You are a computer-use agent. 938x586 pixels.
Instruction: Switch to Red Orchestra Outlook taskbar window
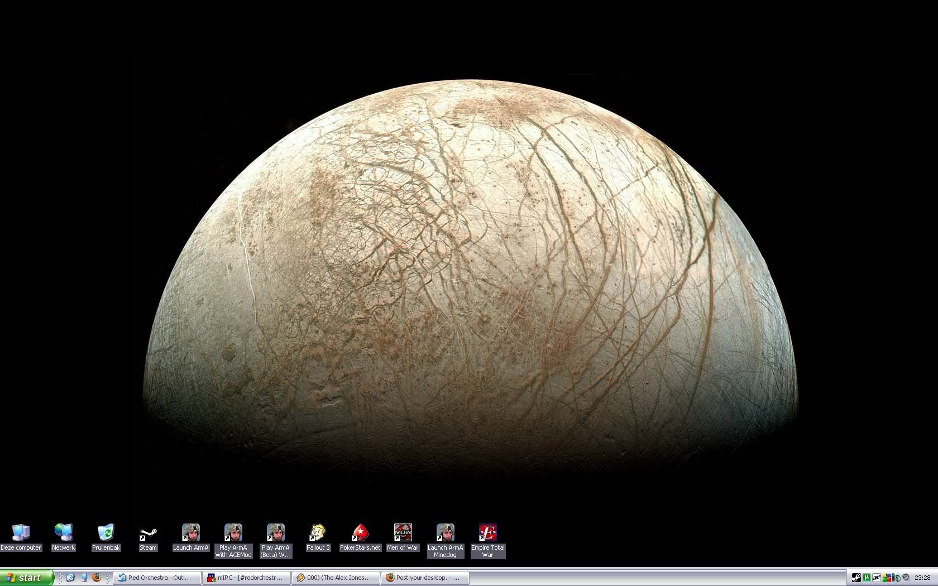pyautogui.click(x=157, y=578)
